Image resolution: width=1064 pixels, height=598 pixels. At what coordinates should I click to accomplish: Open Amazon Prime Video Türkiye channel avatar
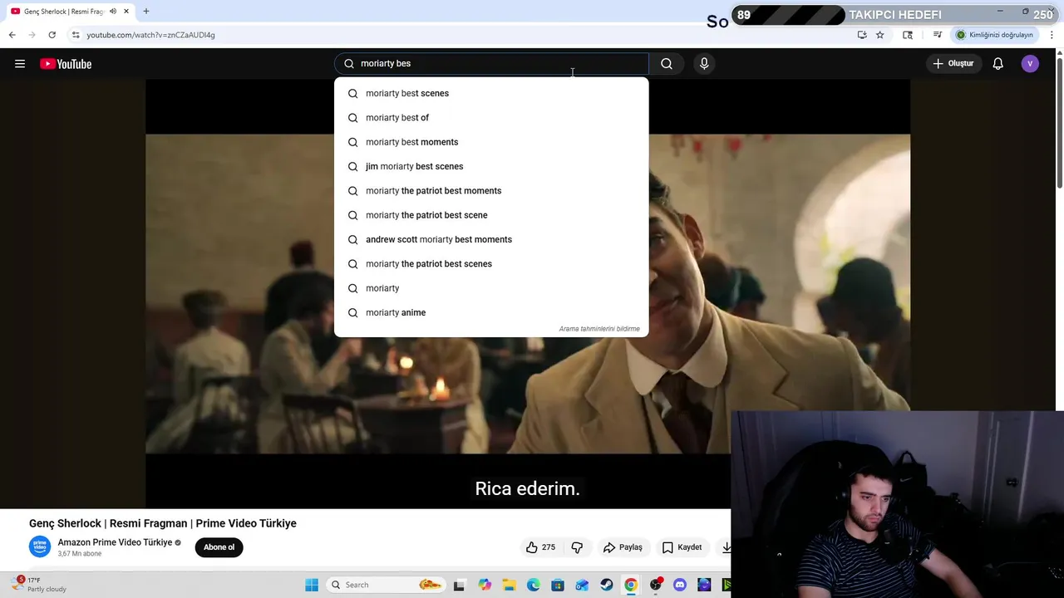40,547
